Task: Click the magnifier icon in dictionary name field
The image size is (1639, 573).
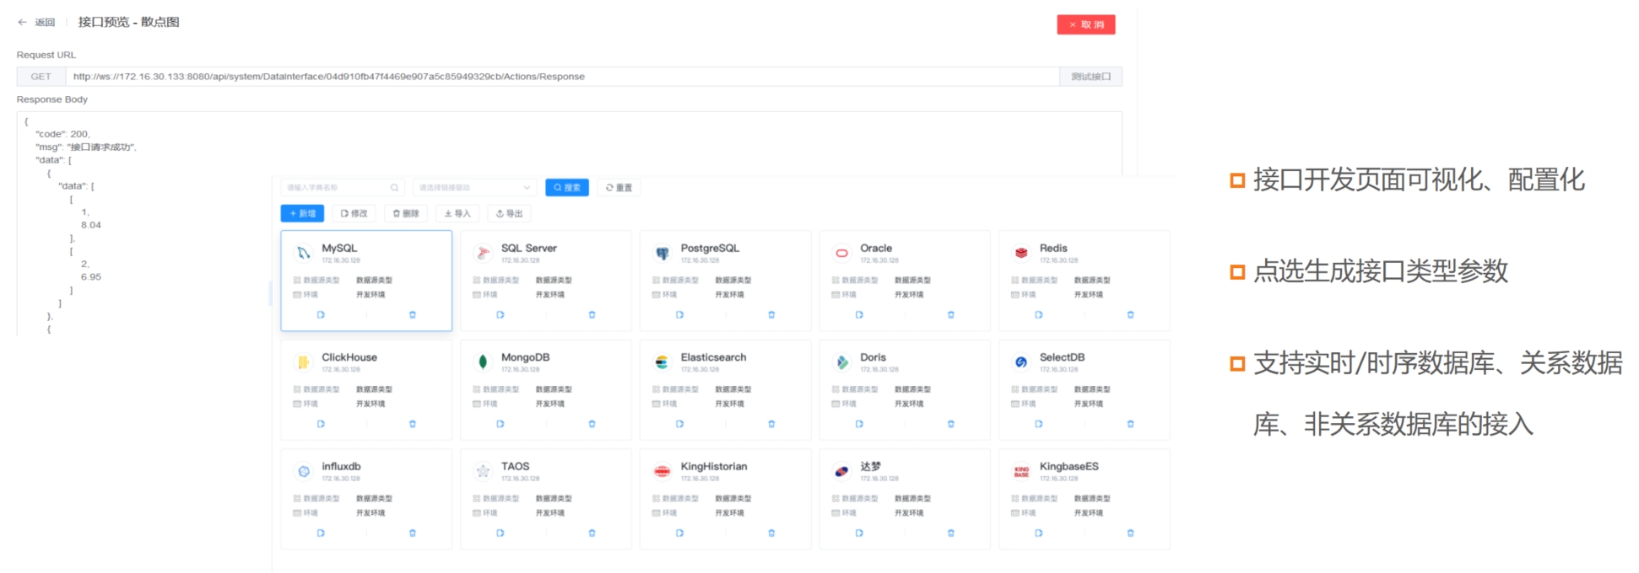Action: point(394,188)
